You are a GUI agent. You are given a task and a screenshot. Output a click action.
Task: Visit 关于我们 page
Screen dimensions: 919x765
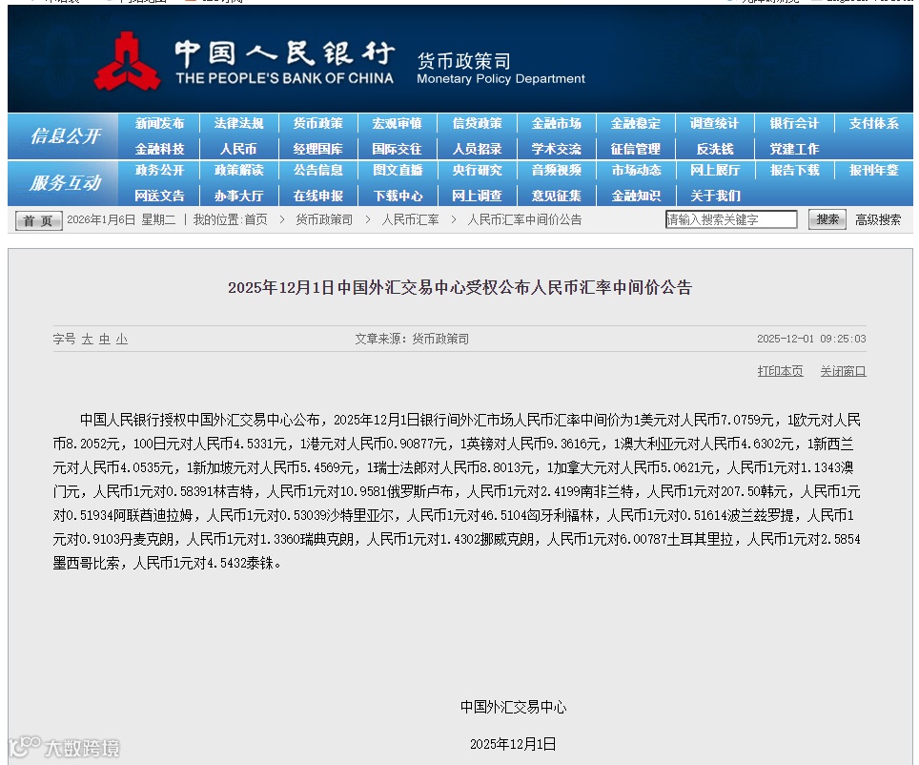[x=715, y=196]
